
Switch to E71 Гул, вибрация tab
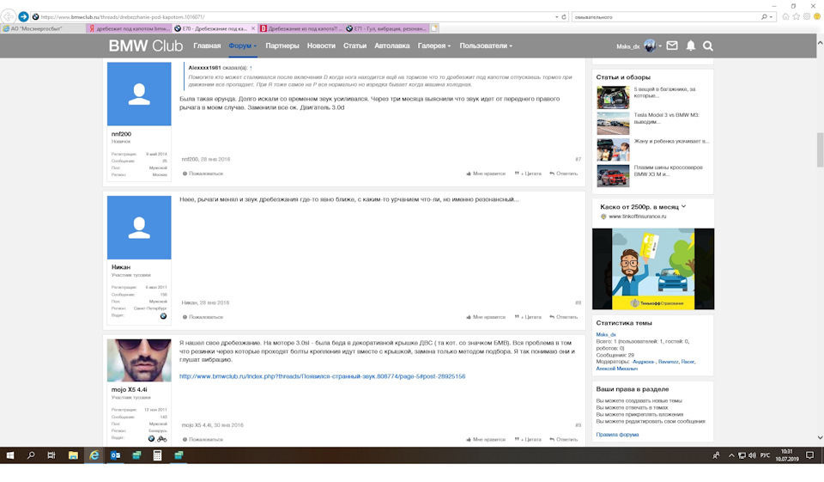click(x=386, y=28)
